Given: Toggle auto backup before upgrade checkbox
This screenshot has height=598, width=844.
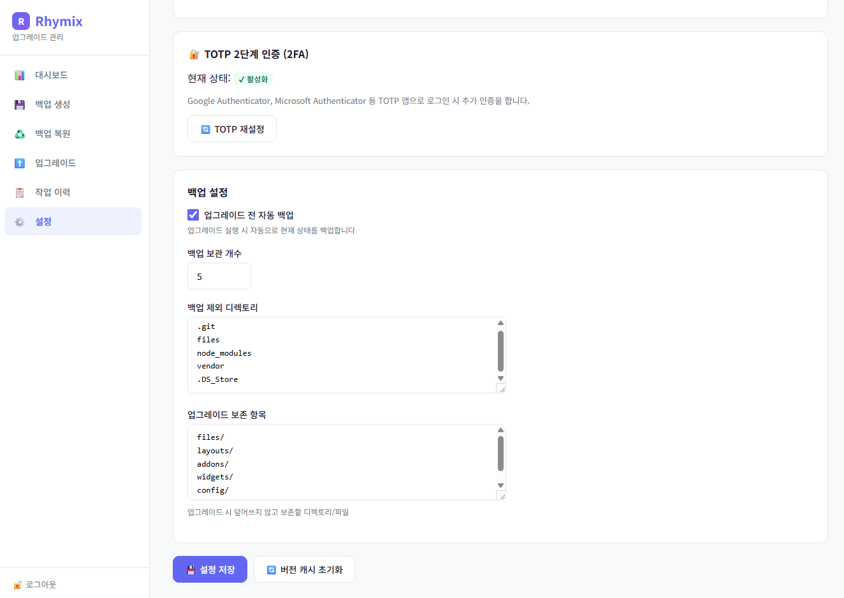Looking at the screenshot, I should point(193,215).
